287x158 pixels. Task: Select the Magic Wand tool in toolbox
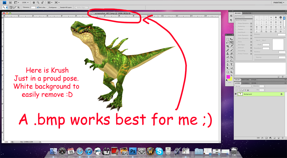231,43
